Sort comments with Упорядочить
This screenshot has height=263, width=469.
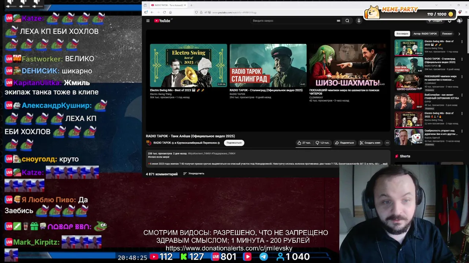(x=194, y=174)
